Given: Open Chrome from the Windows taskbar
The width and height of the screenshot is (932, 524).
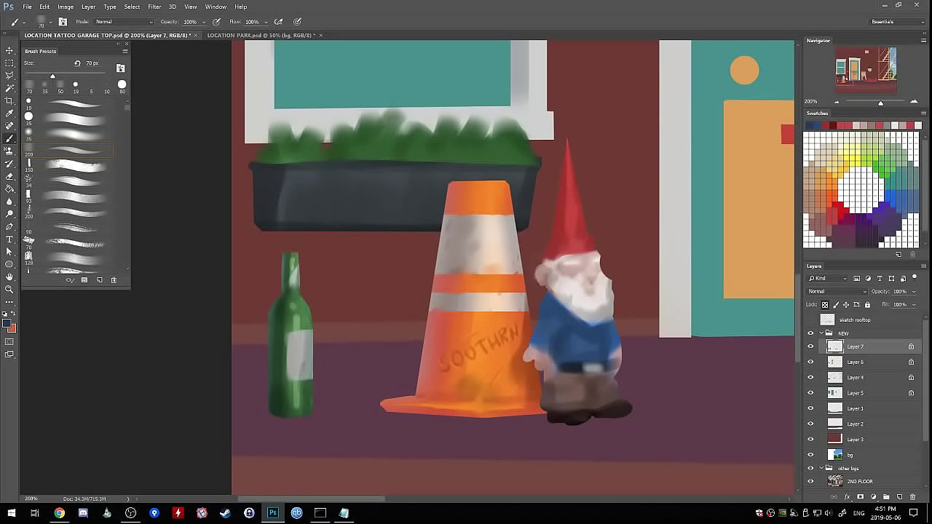Looking at the screenshot, I should (x=59, y=513).
